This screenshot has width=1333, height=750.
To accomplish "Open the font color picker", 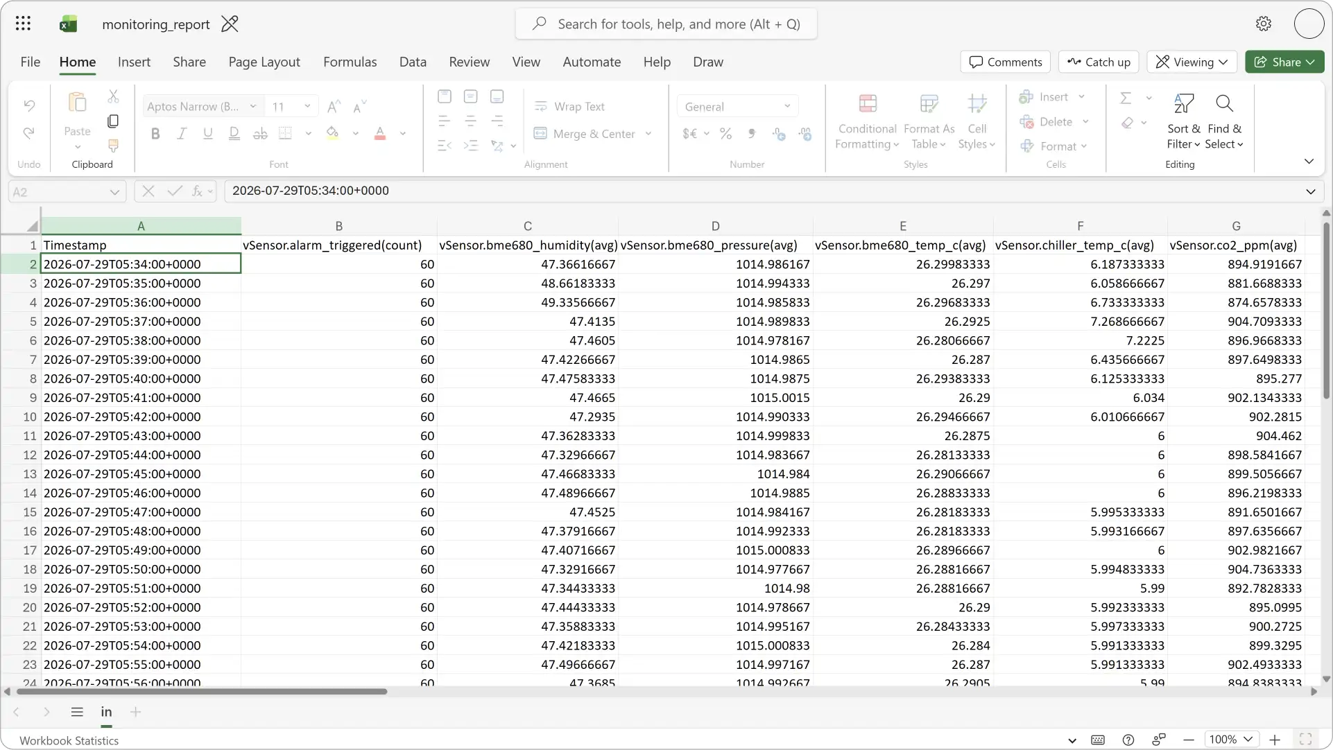I will click(402, 134).
